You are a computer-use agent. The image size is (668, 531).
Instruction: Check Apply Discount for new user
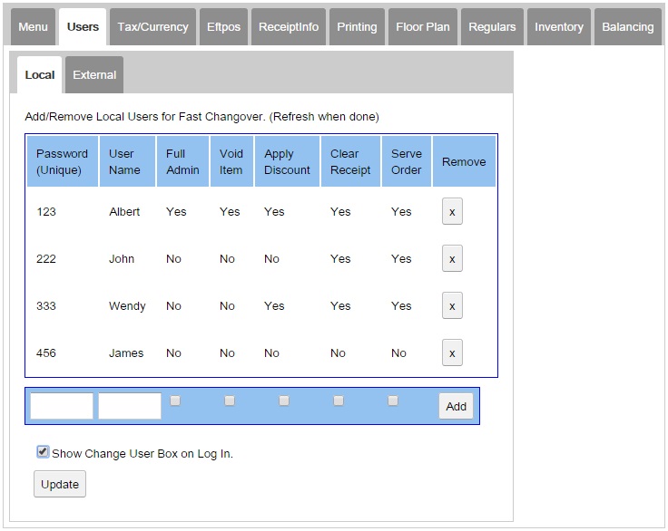tap(284, 401)
